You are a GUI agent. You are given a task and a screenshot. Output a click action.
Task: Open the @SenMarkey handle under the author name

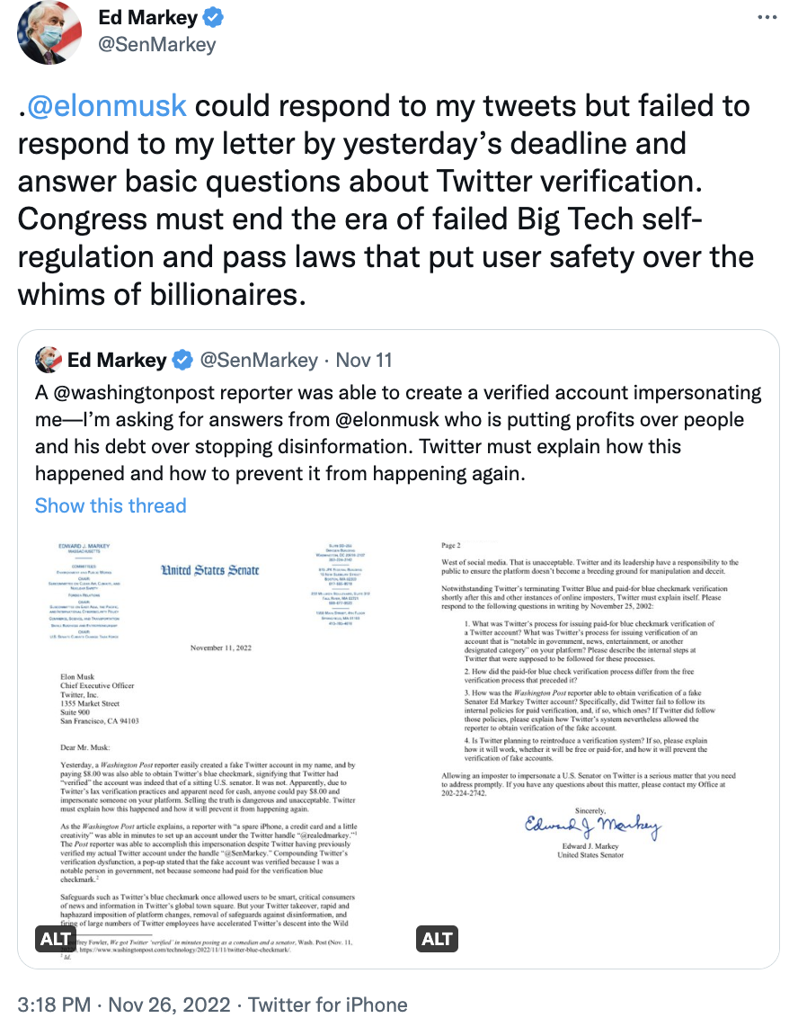tap(157, 45)
